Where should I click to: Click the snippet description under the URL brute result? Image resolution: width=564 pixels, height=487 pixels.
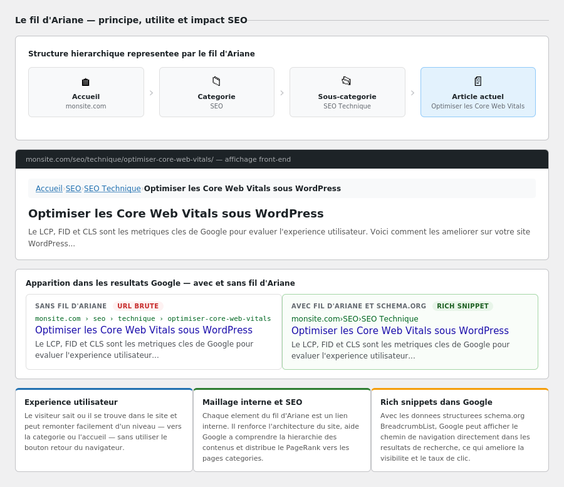pyautogui.click(x=144, y=349)
